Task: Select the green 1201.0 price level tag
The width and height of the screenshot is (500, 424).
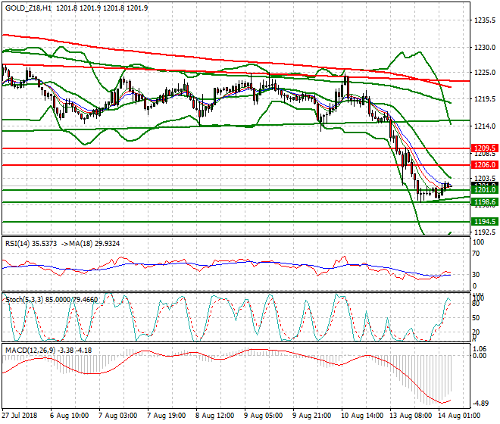Action: point(483,190)
